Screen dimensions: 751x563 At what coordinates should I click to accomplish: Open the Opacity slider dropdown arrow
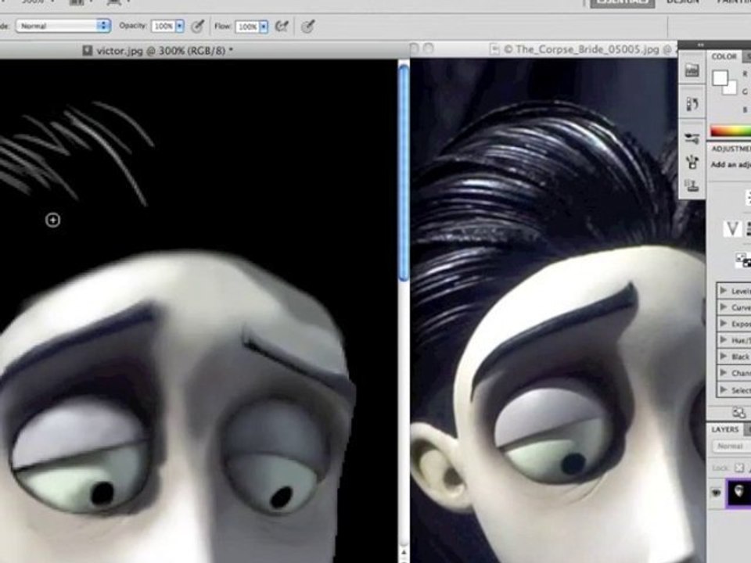tap(180, 26)
